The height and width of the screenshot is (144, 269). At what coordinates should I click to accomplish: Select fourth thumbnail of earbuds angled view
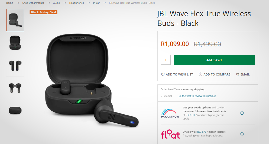(x=15, y=88)
